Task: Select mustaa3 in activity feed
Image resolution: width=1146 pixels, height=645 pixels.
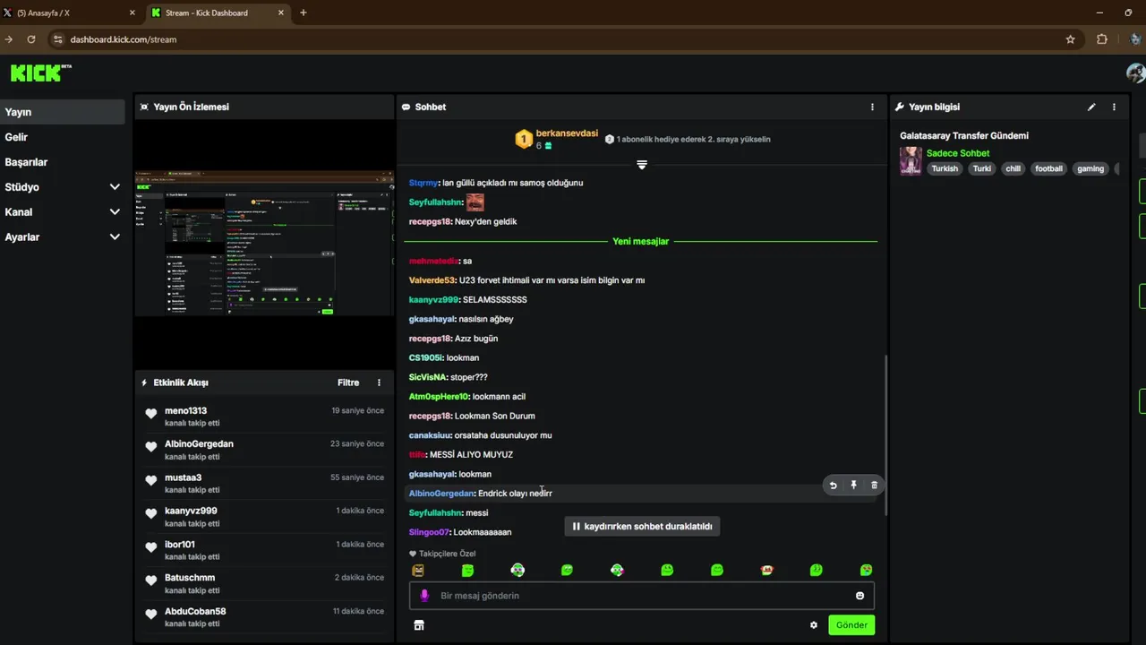Action: pyautogui.click(x=183, y=477)
